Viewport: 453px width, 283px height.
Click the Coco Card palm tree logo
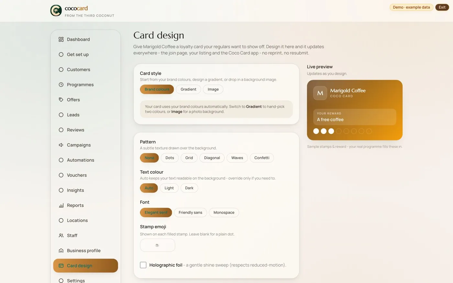point(56,11)
